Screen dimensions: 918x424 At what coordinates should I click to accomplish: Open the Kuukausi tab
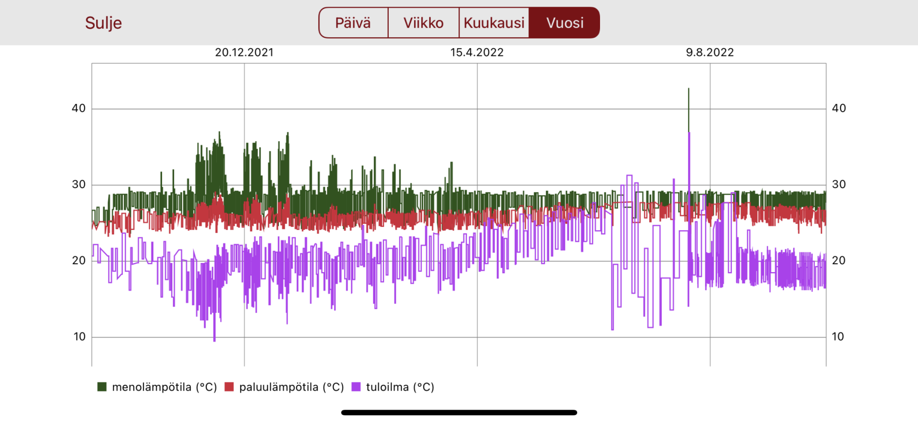[x=494, y=23]
